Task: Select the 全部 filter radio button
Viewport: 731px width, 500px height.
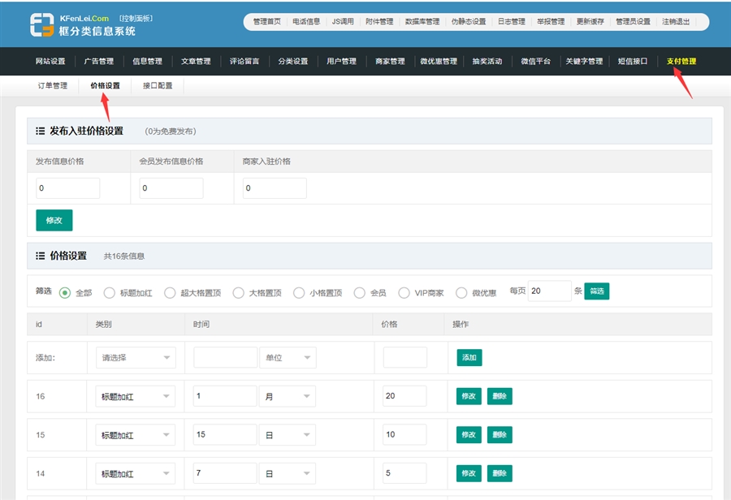Action: (65, 292)
